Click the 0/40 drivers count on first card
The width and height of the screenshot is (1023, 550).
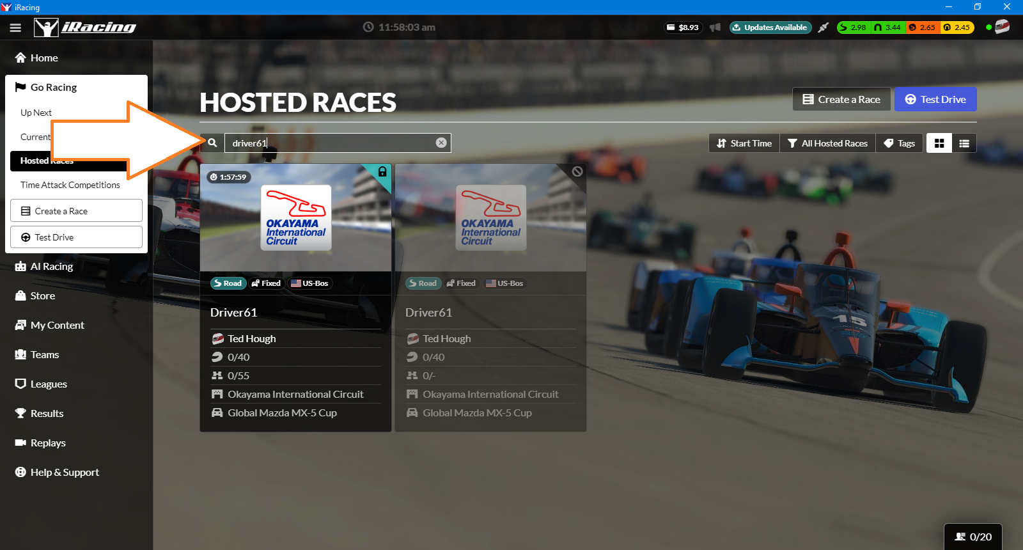coord(238,357)
